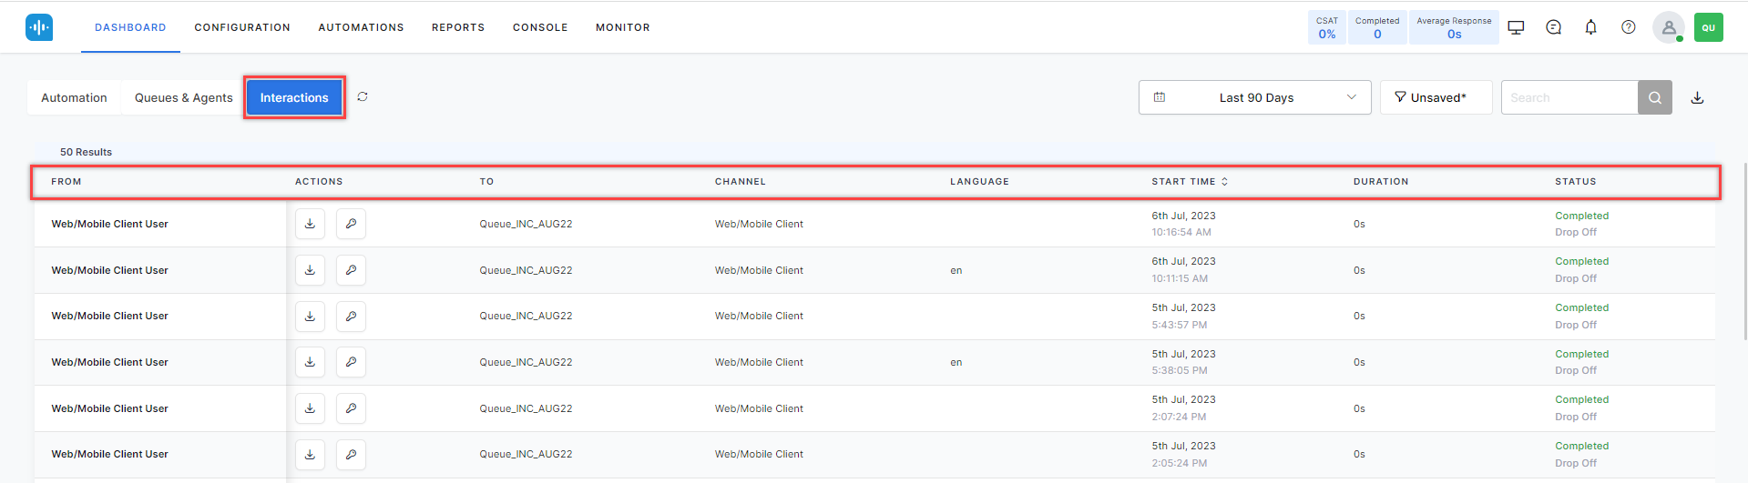The image size is (1748, 483).
Task: Click the green QU account button
Action: tap(1708, 27)
